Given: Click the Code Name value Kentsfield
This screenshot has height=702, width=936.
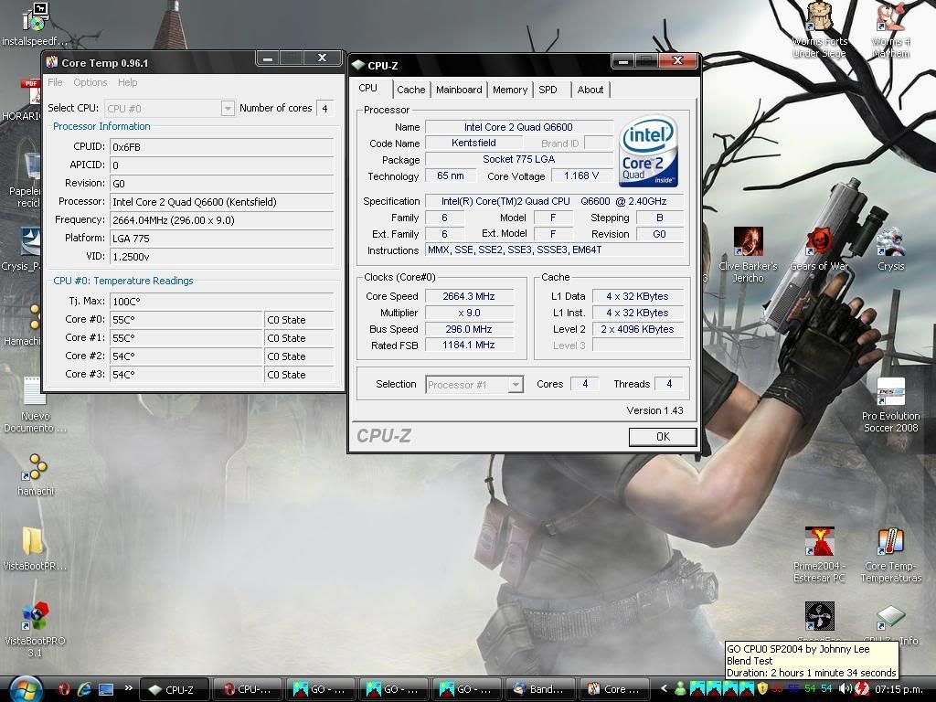Looking at the screenshot, I should click(x=474, y=144).
